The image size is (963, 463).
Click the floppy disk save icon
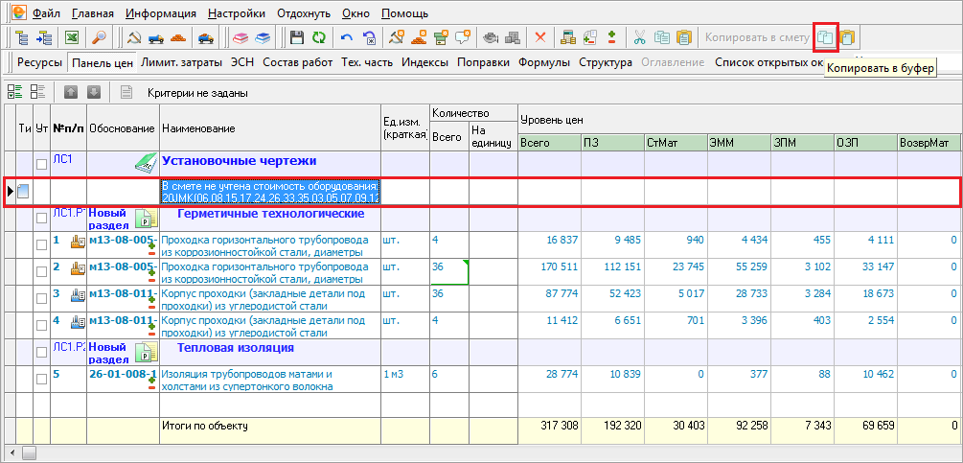coord(297,37)
